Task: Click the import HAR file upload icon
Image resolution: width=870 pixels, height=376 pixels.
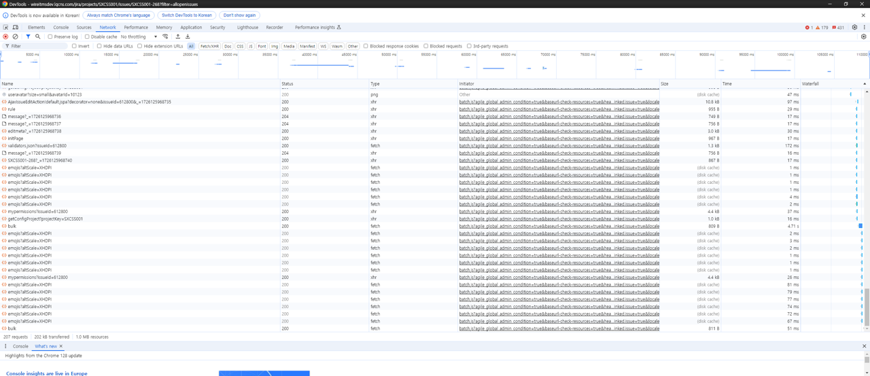Action: pyautogui.click(x=178, y=37)
